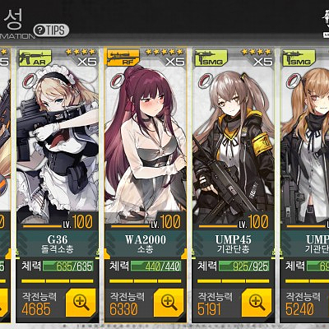Click the SMG badge on rightmost card
The image size is (329, 329).
tap(299, 58)
